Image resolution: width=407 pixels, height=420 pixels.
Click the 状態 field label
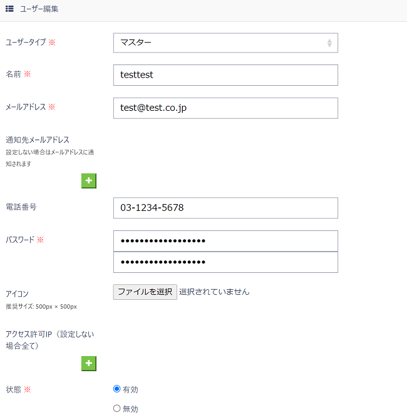click(13, 389)
